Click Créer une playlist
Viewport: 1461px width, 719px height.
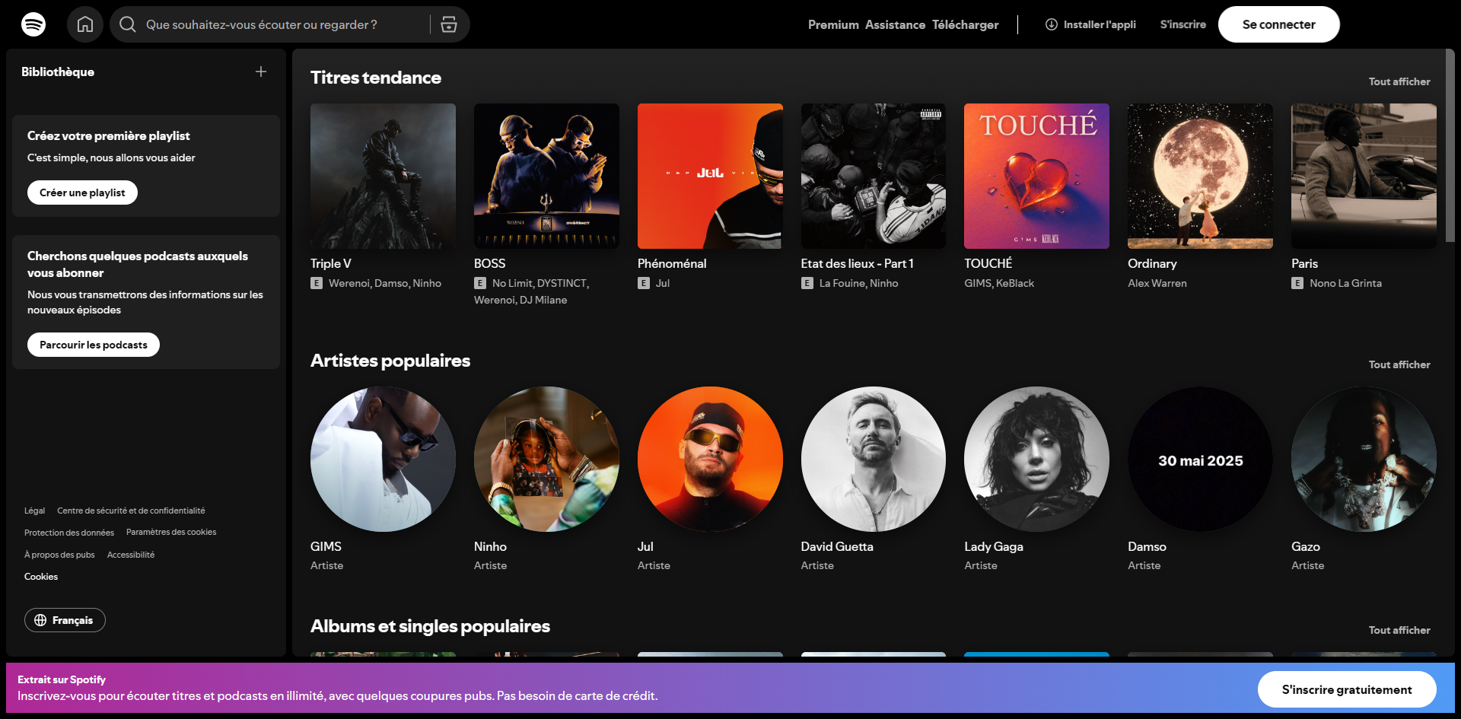coord(82,192)
